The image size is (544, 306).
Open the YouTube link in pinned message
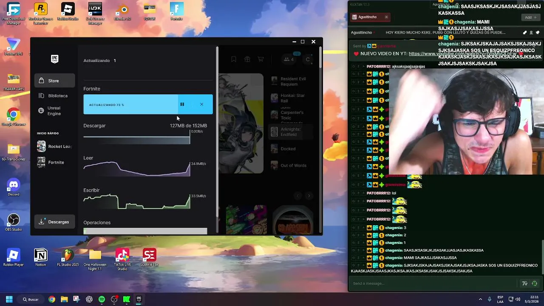pos(462,54)
